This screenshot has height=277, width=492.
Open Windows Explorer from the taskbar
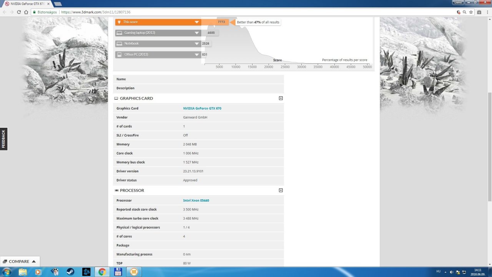[x=23, y=272]
